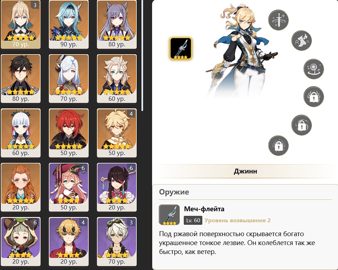This screenshot has height=270, width=338.
Task: Open the sixth locked constellation icon
Action: point(278,146)
